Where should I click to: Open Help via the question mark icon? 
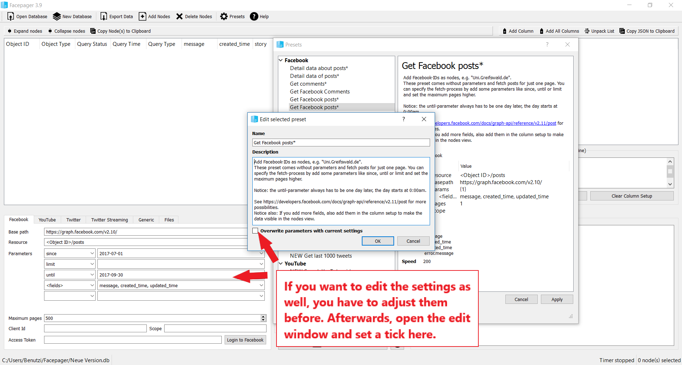254,16
